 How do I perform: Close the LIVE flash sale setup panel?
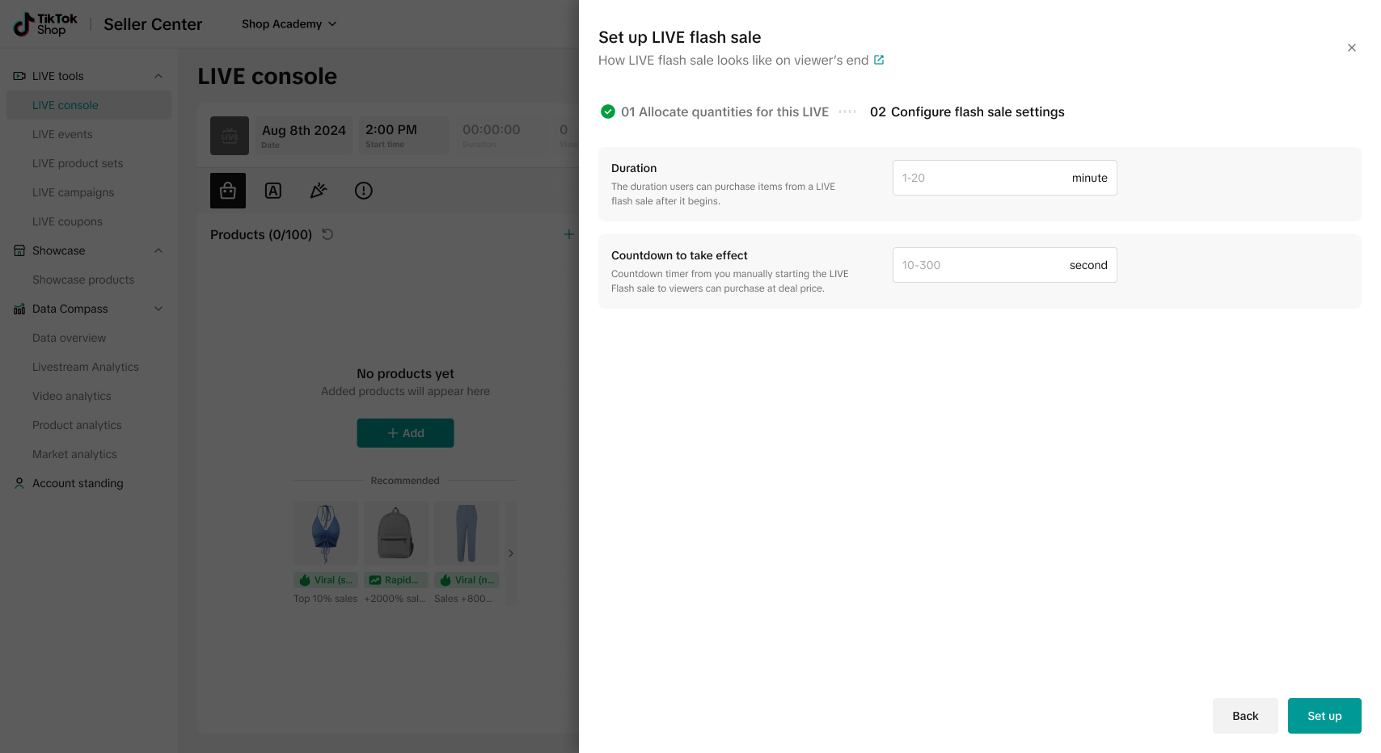[1351, 48]
